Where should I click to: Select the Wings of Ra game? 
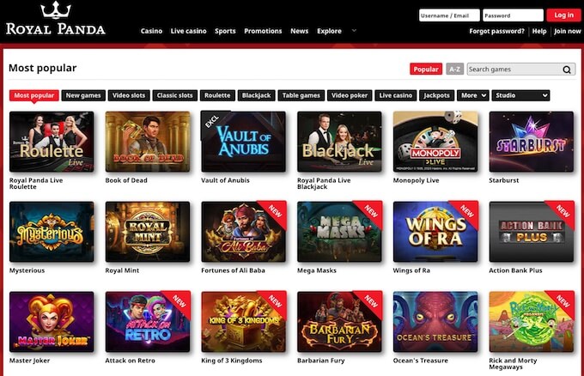tap(435, 232)
